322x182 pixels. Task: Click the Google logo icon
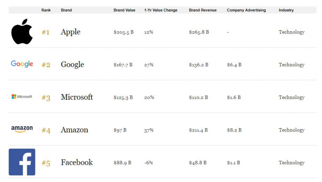tap(22, 64)
